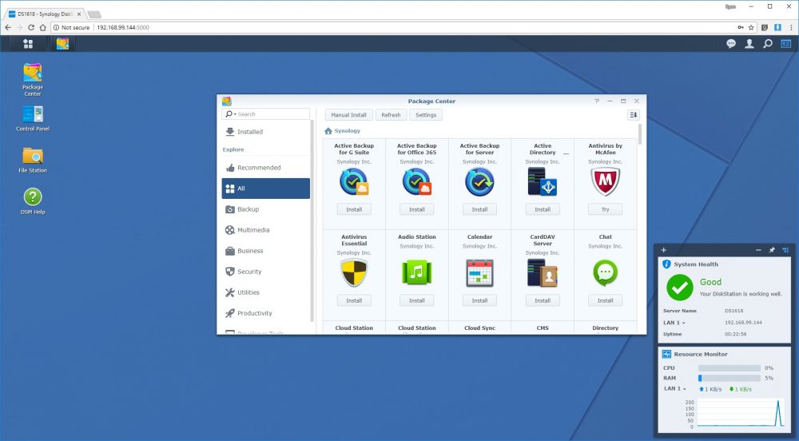Open Package Center help question mark
This screenshot has width=799, height=441.
(597, 101)
